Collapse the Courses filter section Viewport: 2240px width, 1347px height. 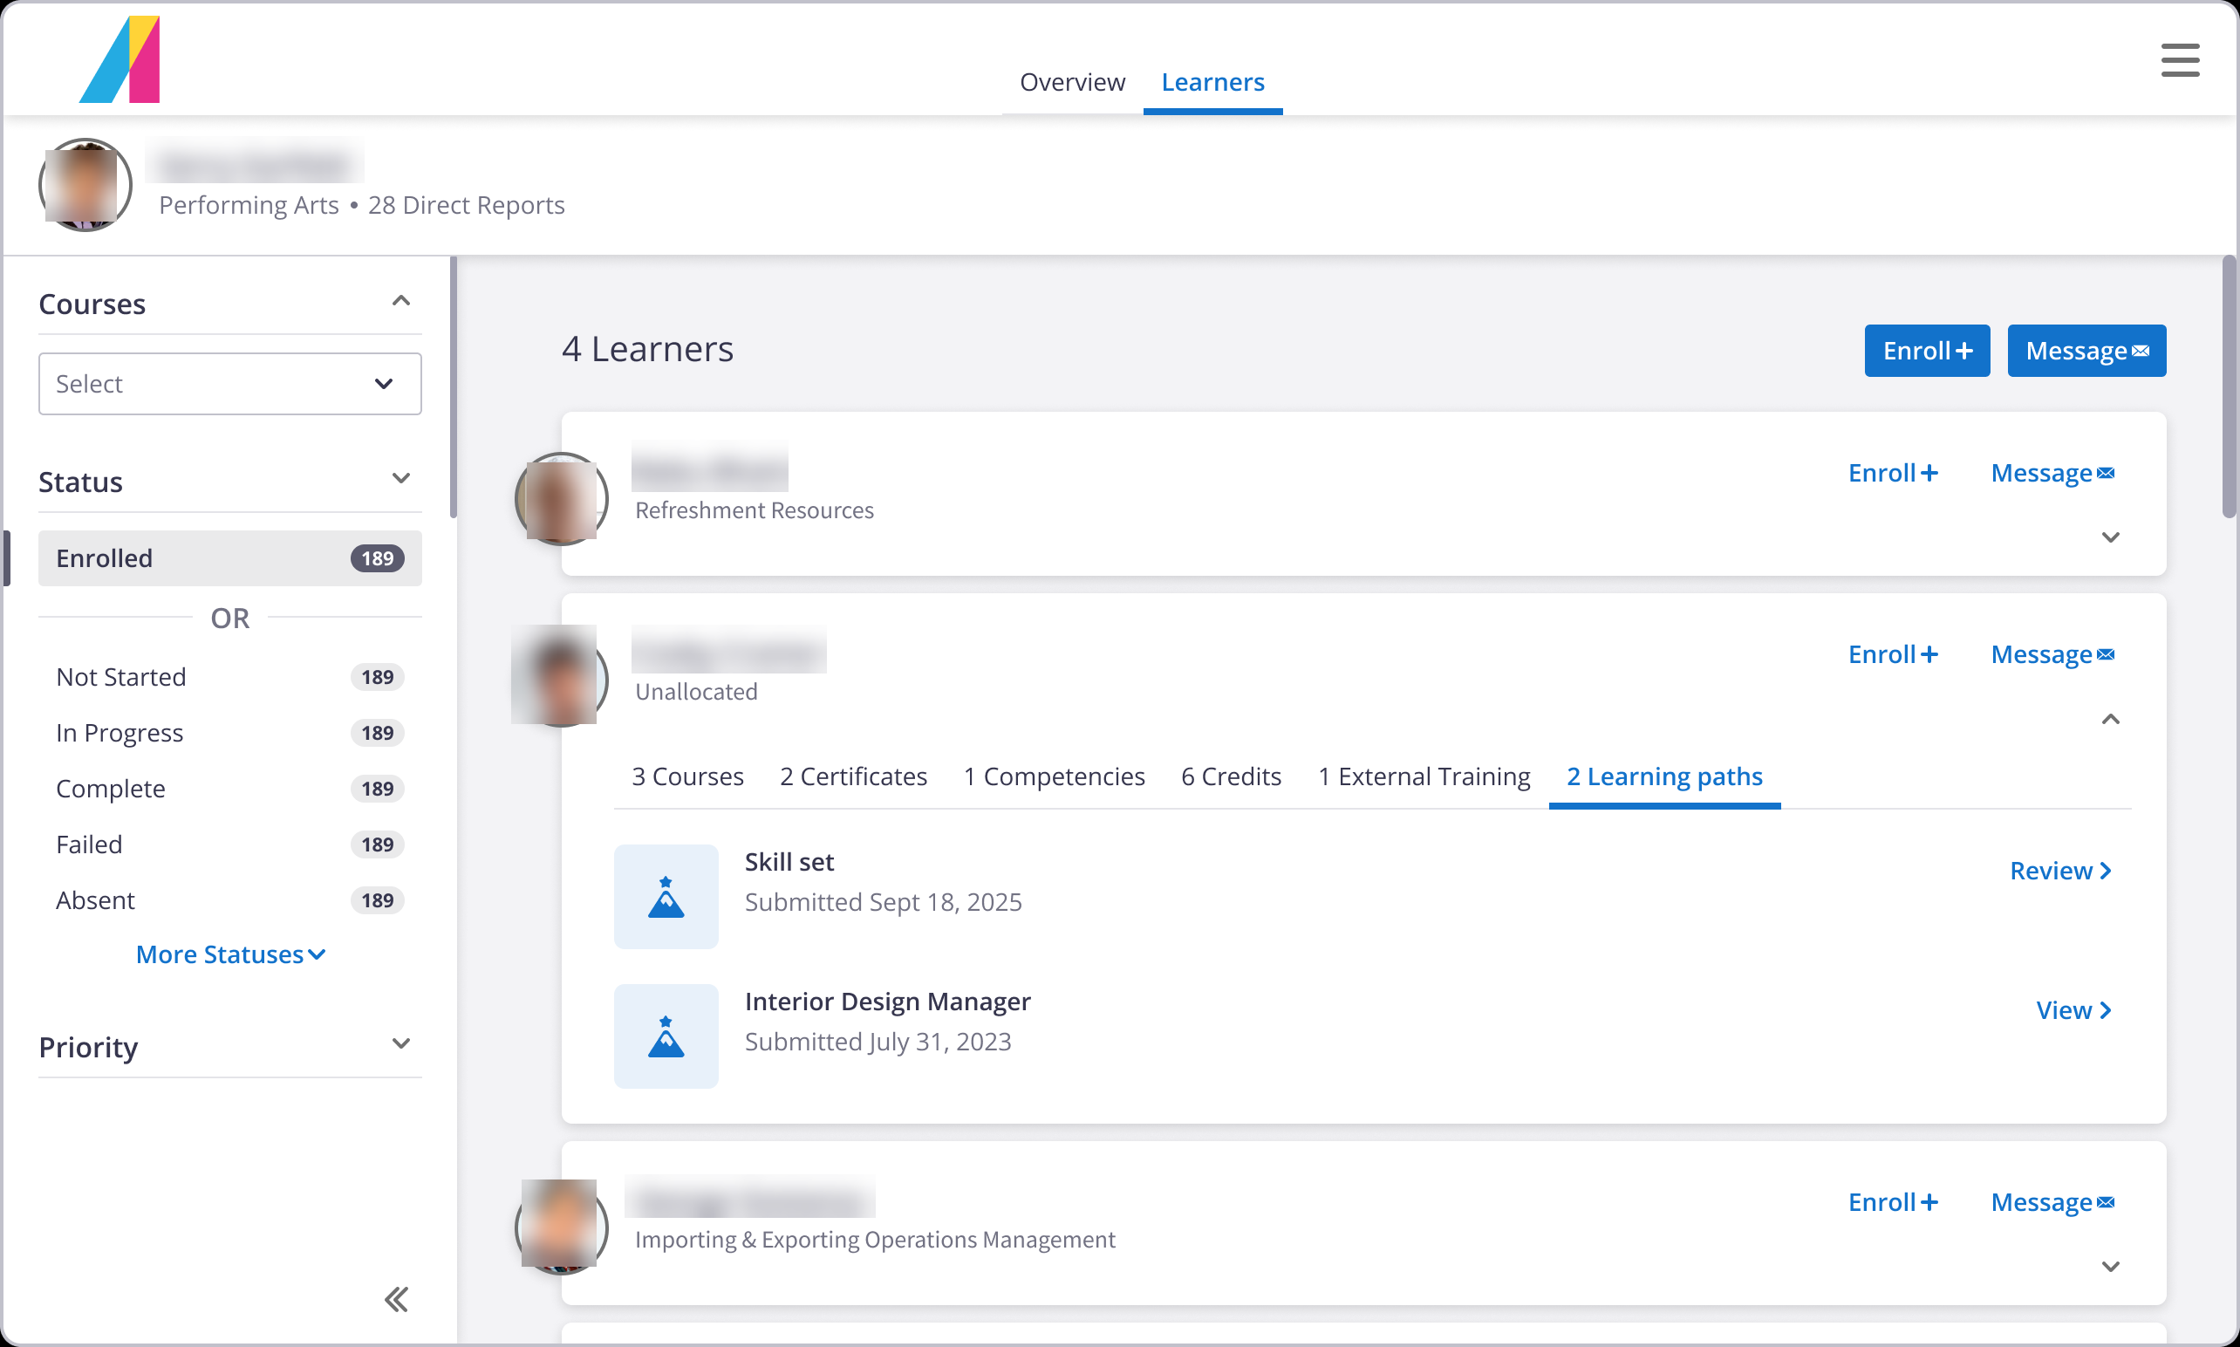400,300
